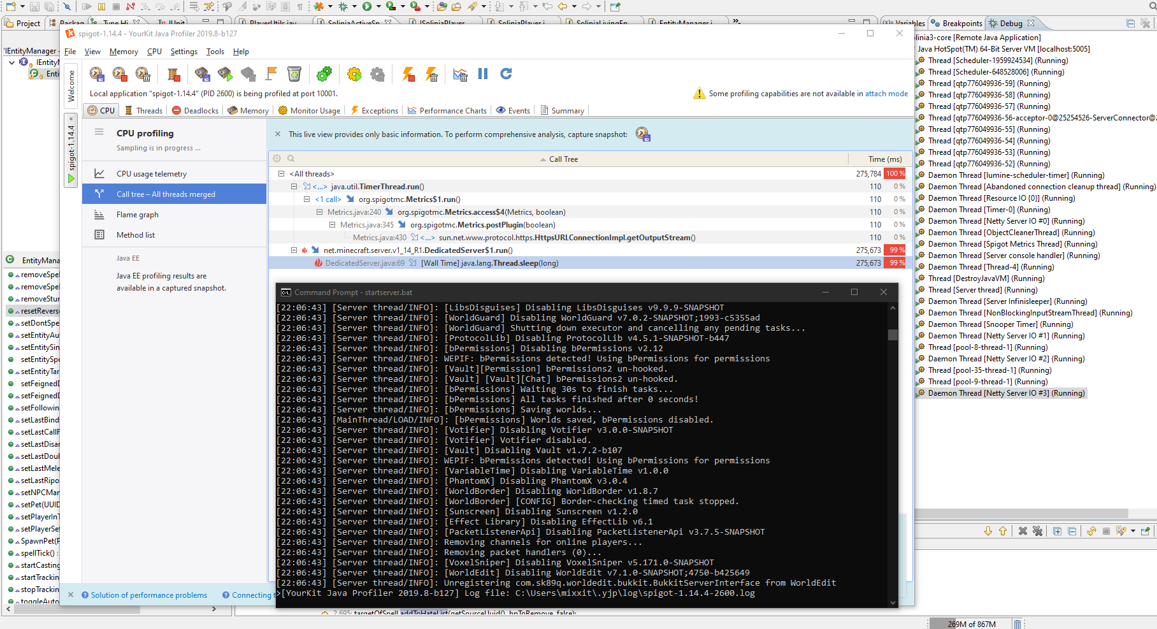Click Eclipse Disconnect icon in main toolbar

[131, 6]
